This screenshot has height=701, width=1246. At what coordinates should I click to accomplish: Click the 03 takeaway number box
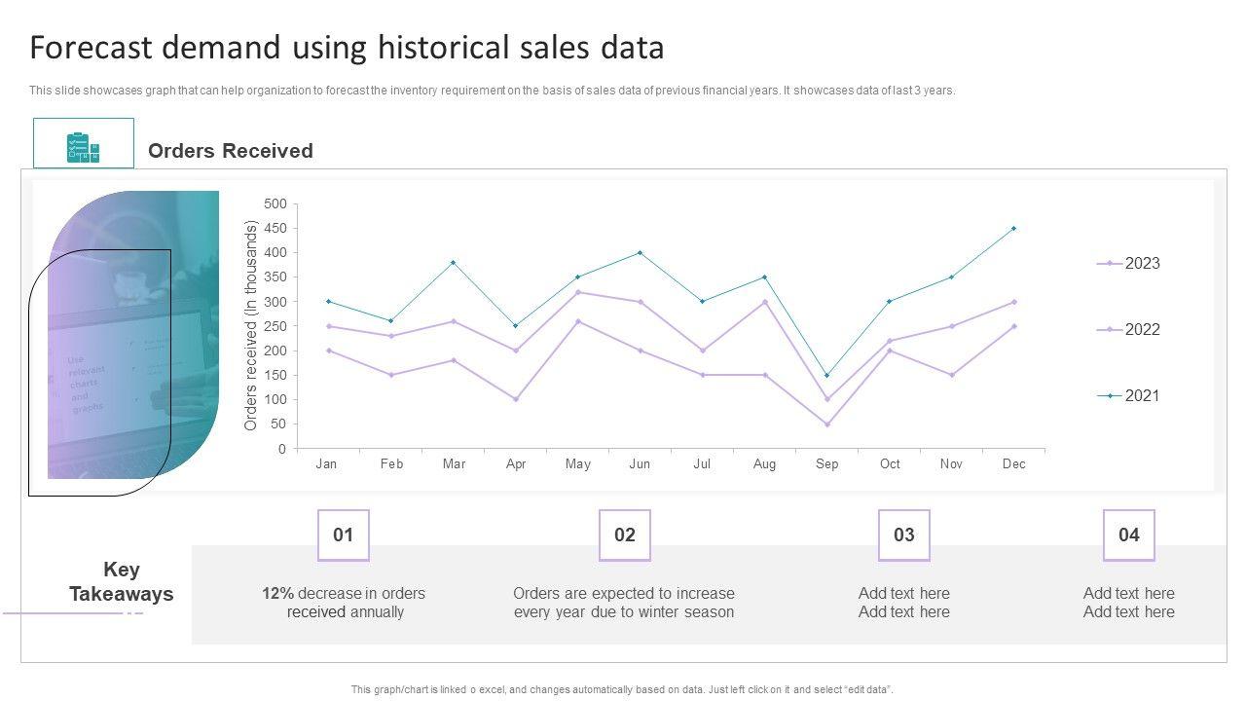(903, 535)
